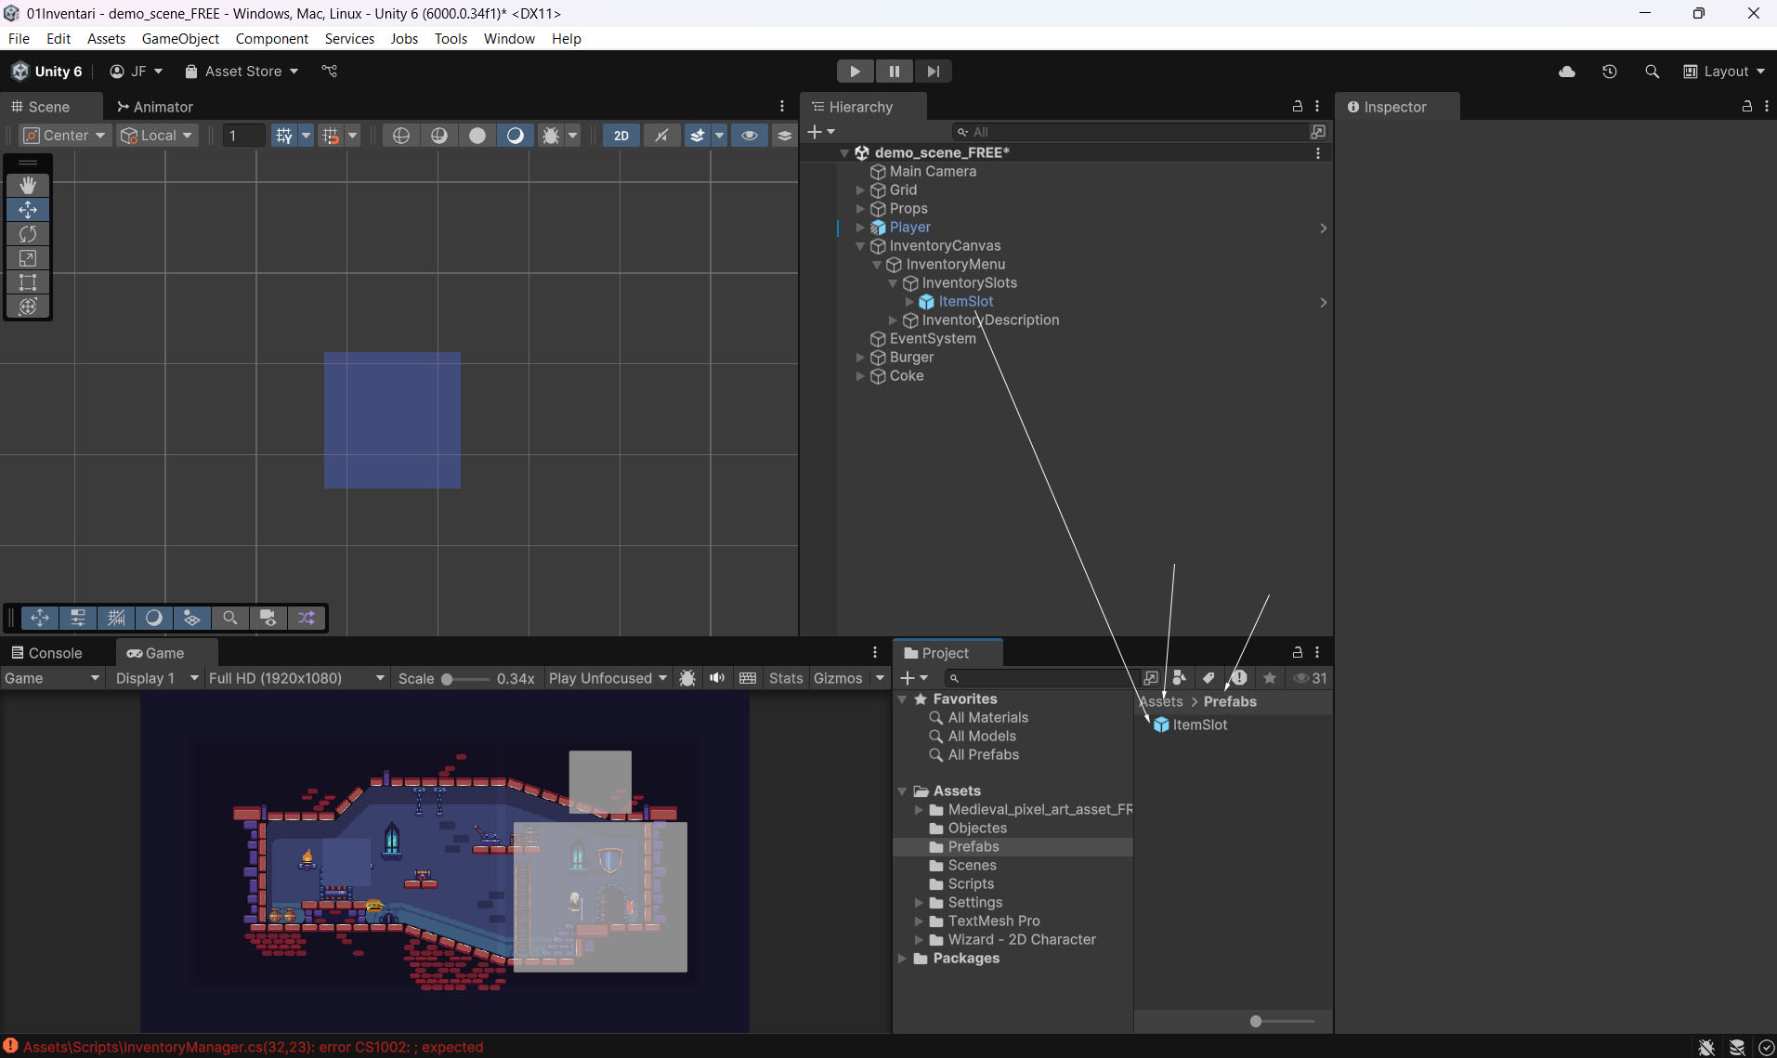1777x1058 pixels.
Task: Open Unity Cloud icon in toolbar
Action: tap(1566, 72)
